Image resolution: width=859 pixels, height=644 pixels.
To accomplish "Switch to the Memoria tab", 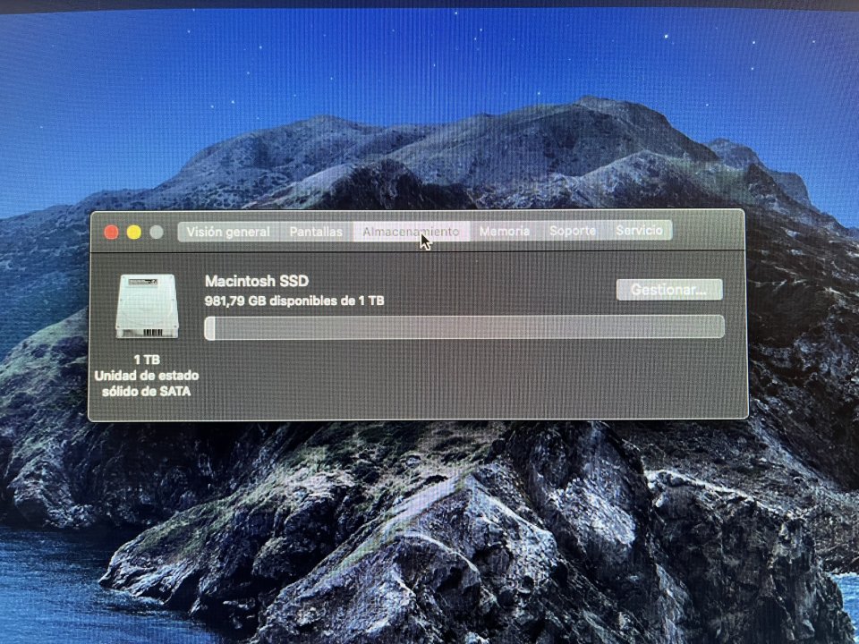I will point(505,231).
